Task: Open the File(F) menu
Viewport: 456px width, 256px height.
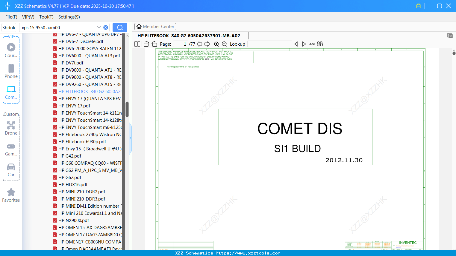Action: click(11, 17)
